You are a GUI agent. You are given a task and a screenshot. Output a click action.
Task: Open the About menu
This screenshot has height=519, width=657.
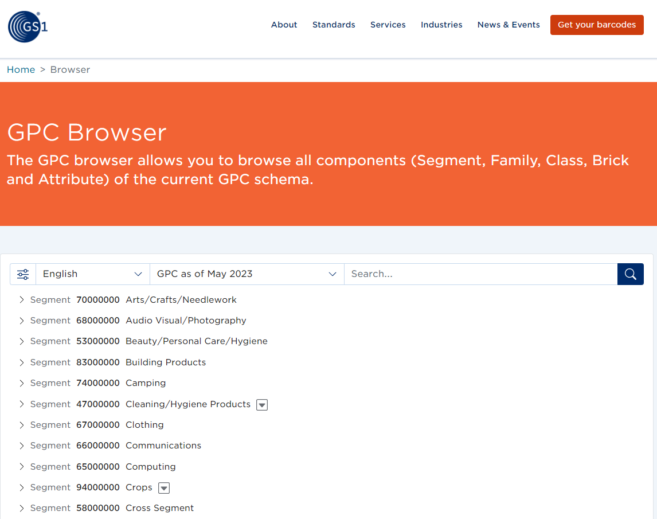pos(284,25)
